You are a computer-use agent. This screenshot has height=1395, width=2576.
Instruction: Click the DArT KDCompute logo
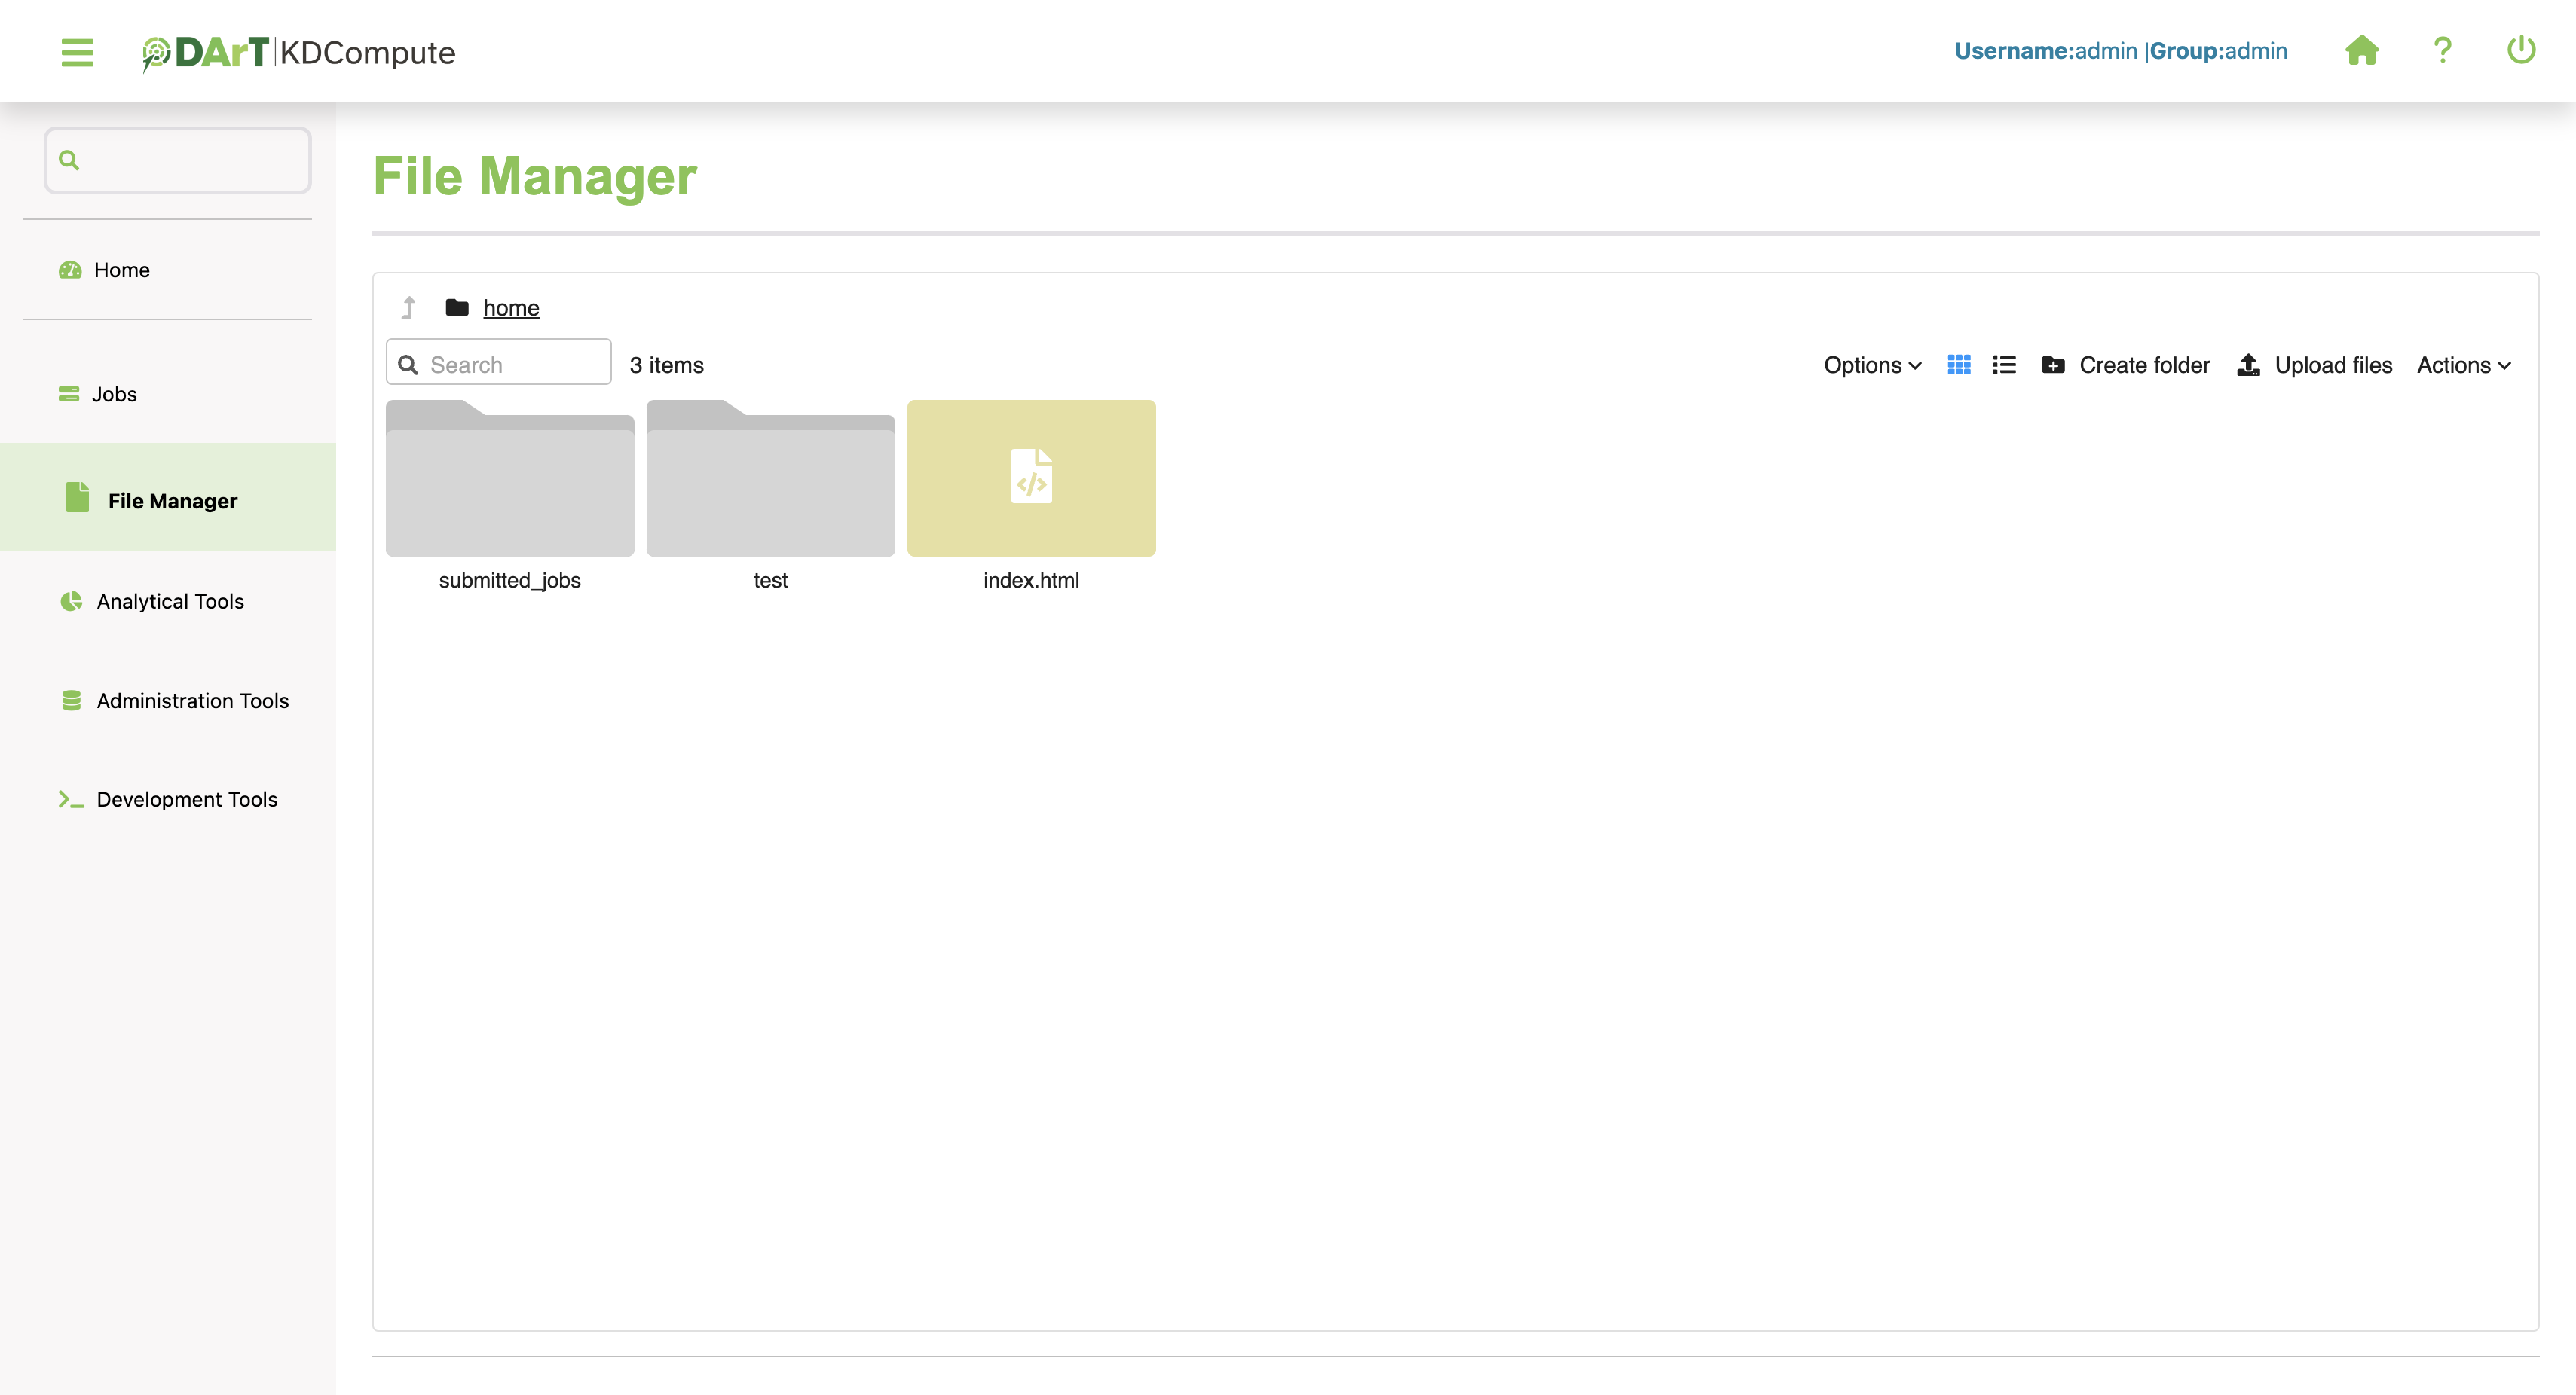tap(299, 52)
